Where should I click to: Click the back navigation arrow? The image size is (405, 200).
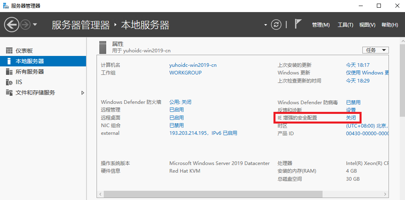click(x=11, y=25)
